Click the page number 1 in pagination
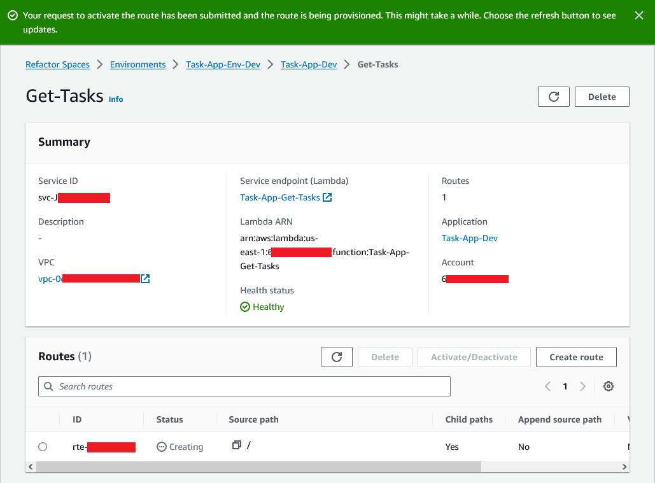This screenshot has height=483, width=655. click(x=565, y=386)
